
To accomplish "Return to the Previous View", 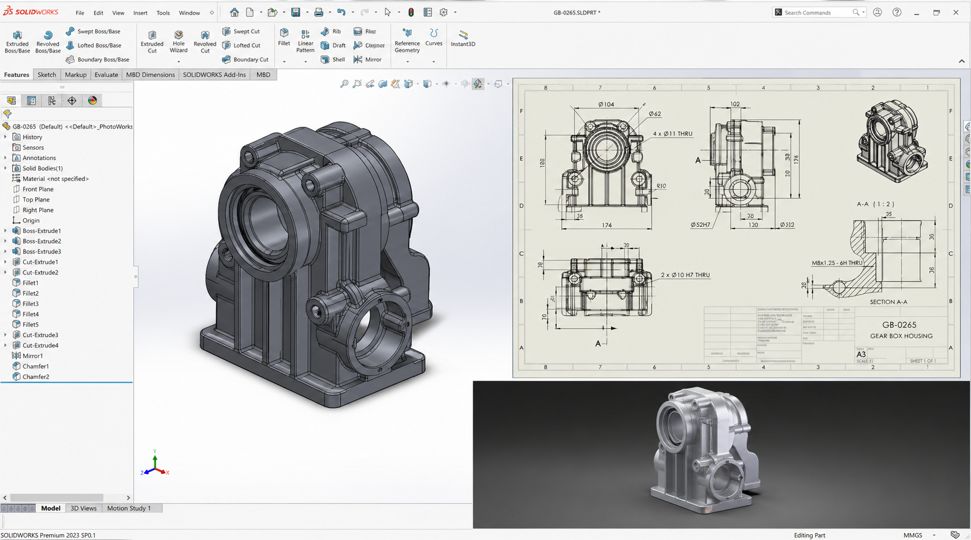I will [370, 84].
